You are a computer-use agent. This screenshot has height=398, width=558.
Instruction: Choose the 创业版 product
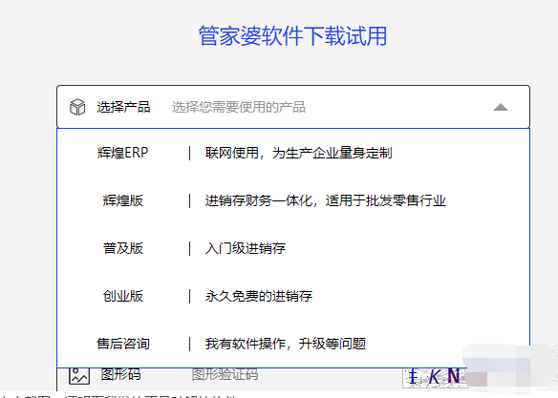pos(122,296)
